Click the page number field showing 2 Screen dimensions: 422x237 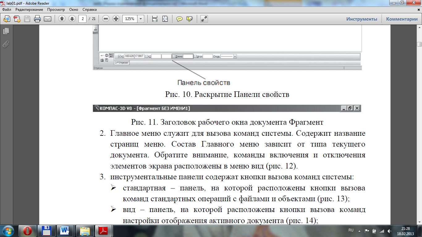[82, 19]
